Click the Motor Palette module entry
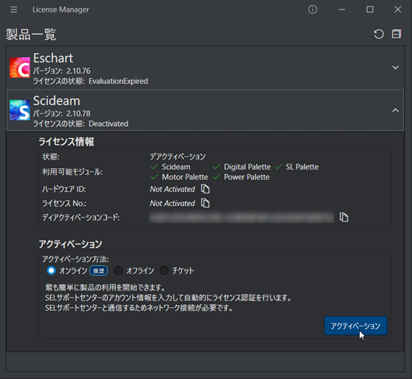The image size is (412, 379). [x=179, y=177]
